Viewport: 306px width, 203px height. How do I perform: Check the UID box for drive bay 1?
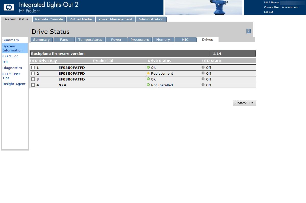click(x=33, y=67)
